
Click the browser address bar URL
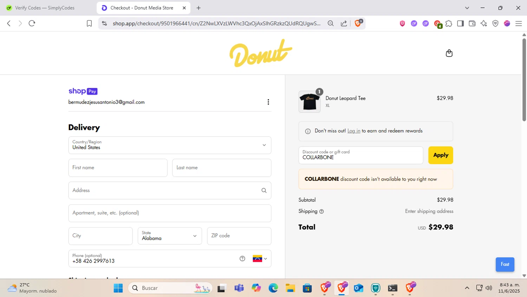(x=216, y=23)
